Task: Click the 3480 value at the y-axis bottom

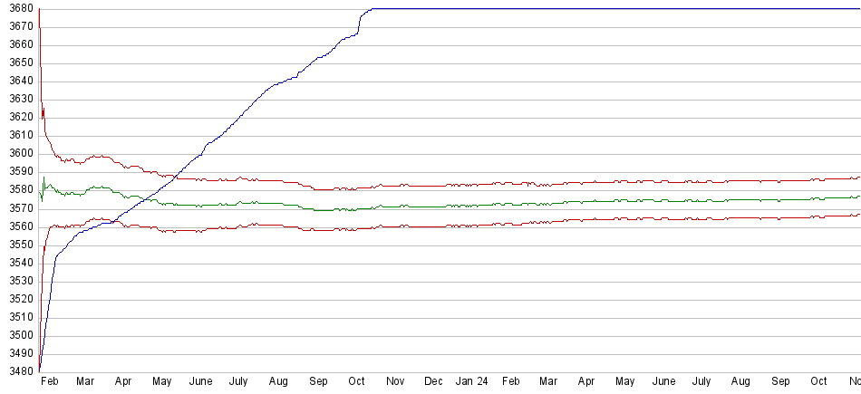Action: point(18,371)
